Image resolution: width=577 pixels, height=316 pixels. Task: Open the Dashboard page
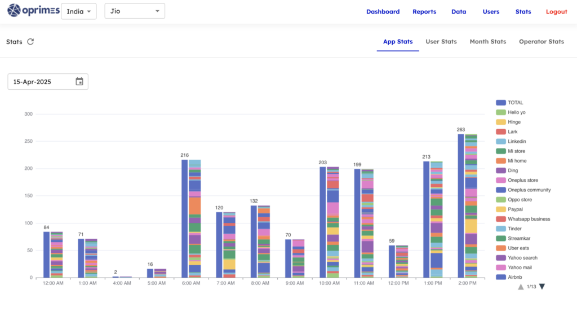coord(383,11)
